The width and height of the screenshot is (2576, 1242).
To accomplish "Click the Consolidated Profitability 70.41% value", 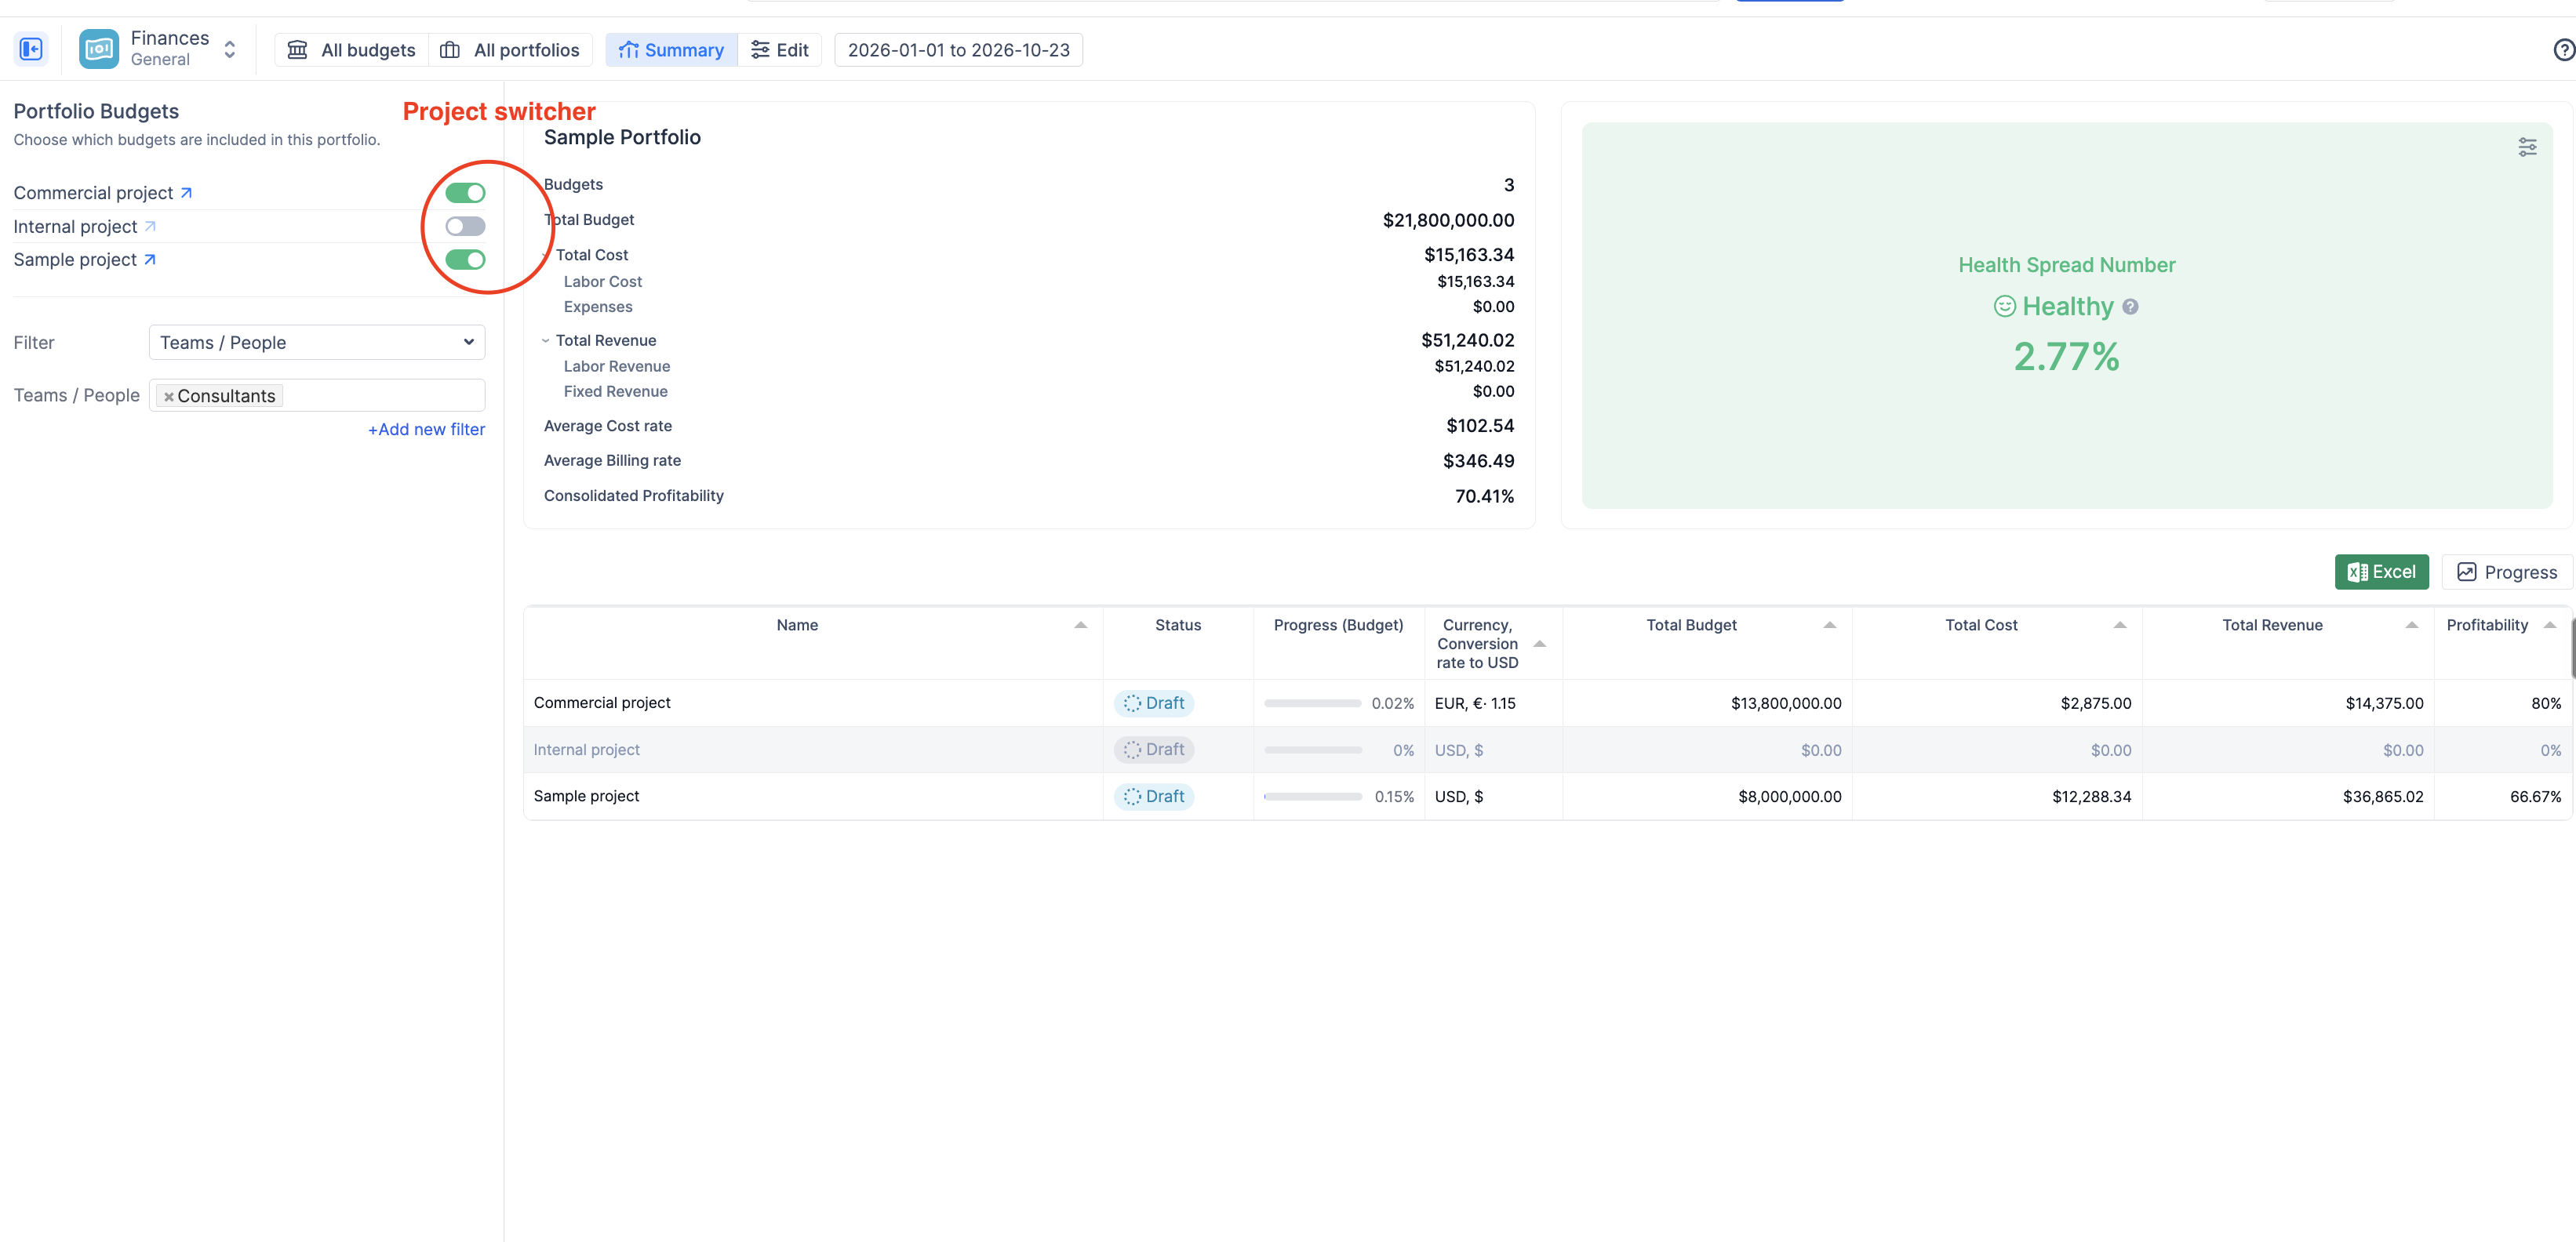I will pos(1484,496).
